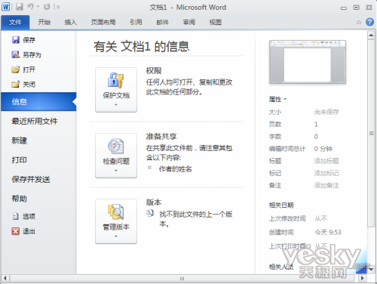Click the document preview thumbnail
Screen dimensions: 377x284
pyautogui.click(x=308, y=62)
